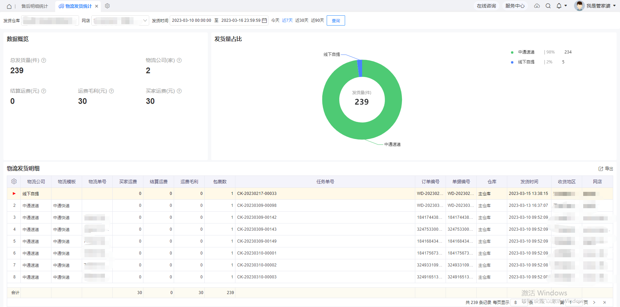This screenshot has width=620, height=307.
Task: Click the 查询 button
Action: 336,20
